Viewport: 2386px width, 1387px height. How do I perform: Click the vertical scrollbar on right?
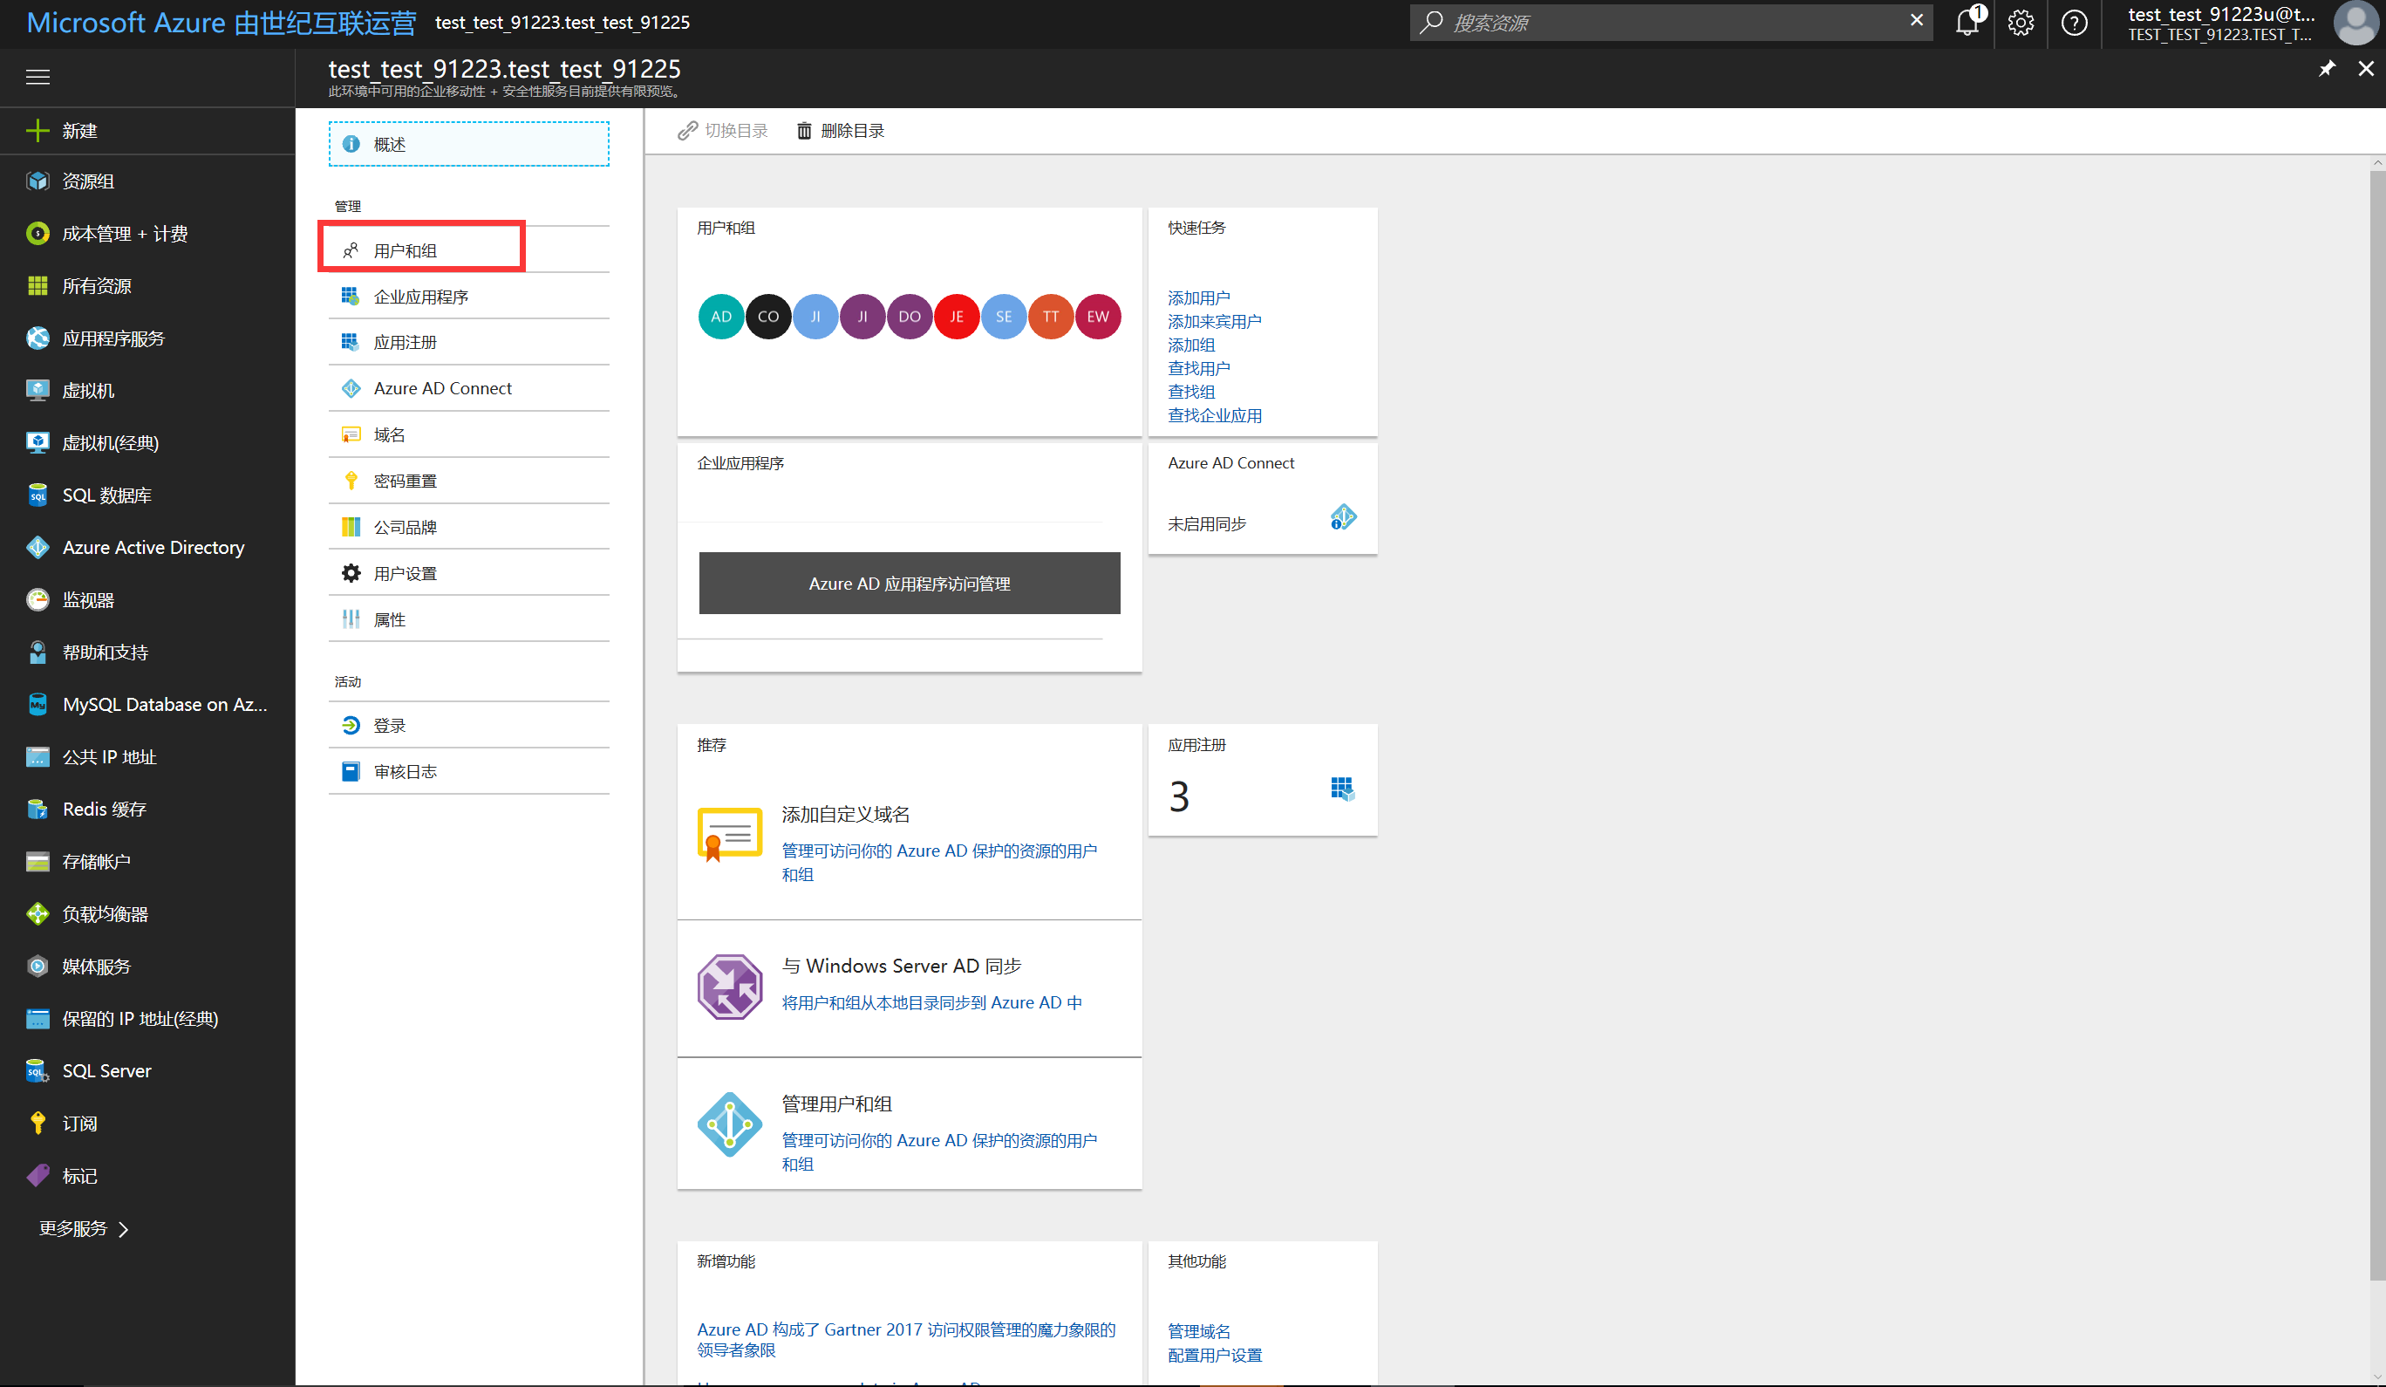tap(2377, 720)
